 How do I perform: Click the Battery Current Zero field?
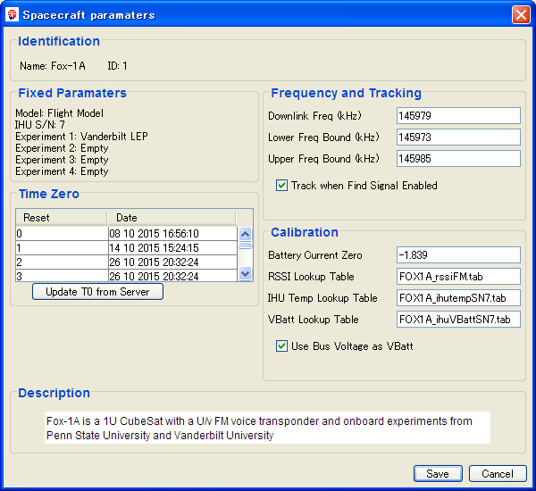pyautogui.click(x=458, y=255)
